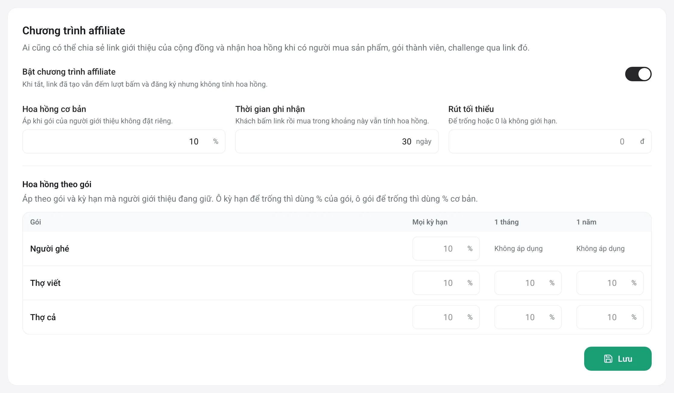Click the '1 tháng' column header
Image resolution: width=674 pixels, height=393 pixels.
point(506,222)
